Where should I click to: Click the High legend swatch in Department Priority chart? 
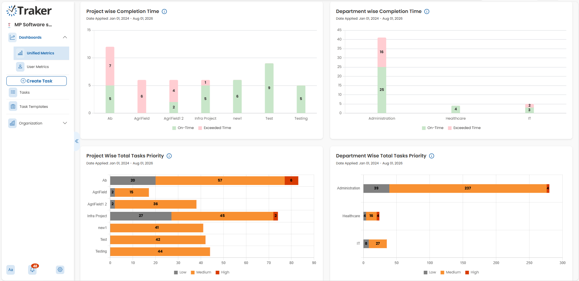(x=467, y=272)
